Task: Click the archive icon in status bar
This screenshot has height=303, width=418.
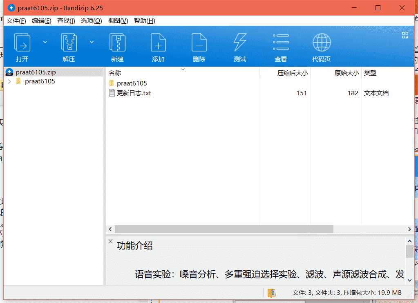Action: click(x=272, y=293)
